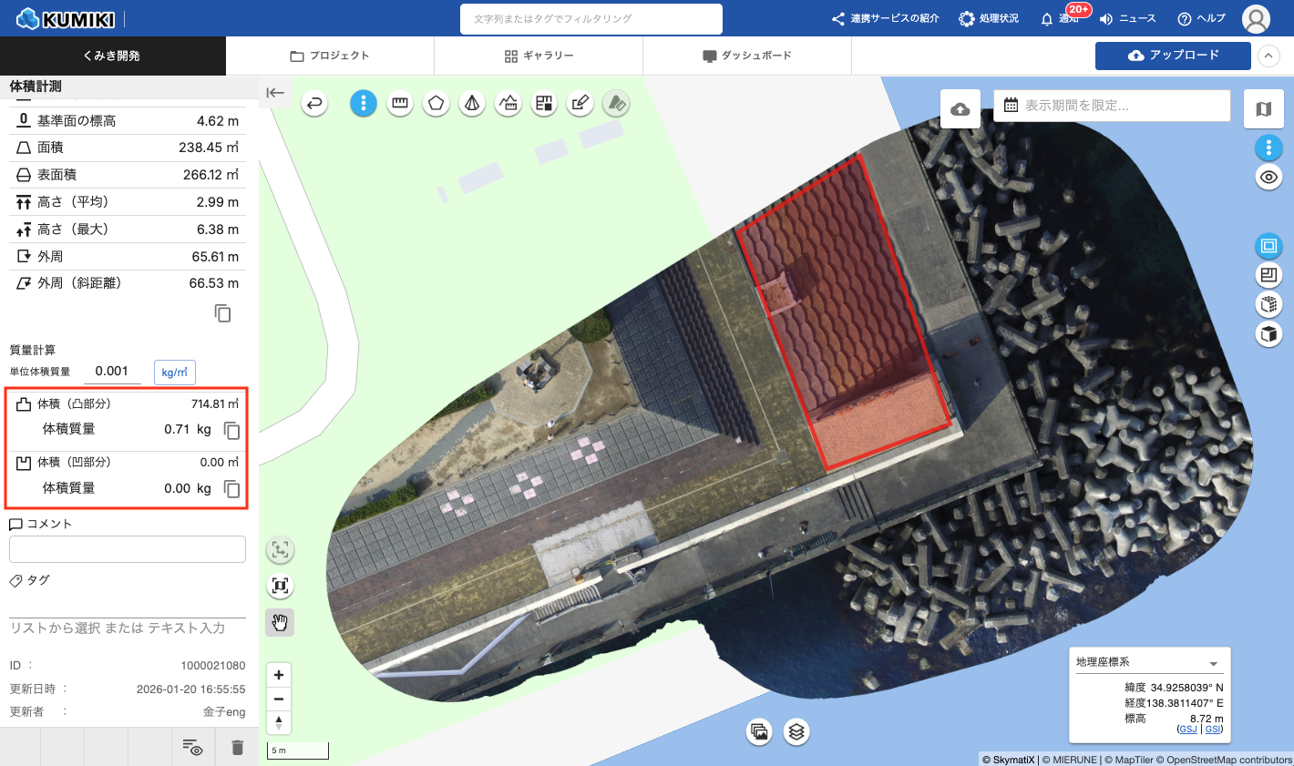The image size is (1294, 766).
Task: Click the layers stack icon below map
Action: (796, 731)
